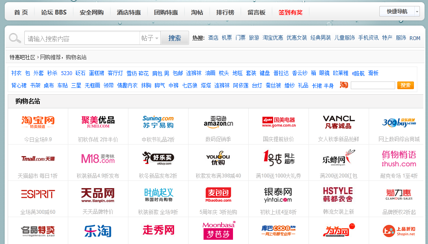This screenshot has width=428, height=244.
Task: Open the Suning.com logo tile
Action: 158,122
